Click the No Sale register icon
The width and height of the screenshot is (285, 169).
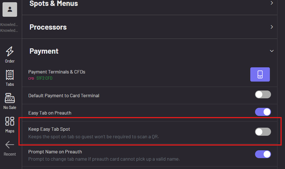click(x=10, y=98)
